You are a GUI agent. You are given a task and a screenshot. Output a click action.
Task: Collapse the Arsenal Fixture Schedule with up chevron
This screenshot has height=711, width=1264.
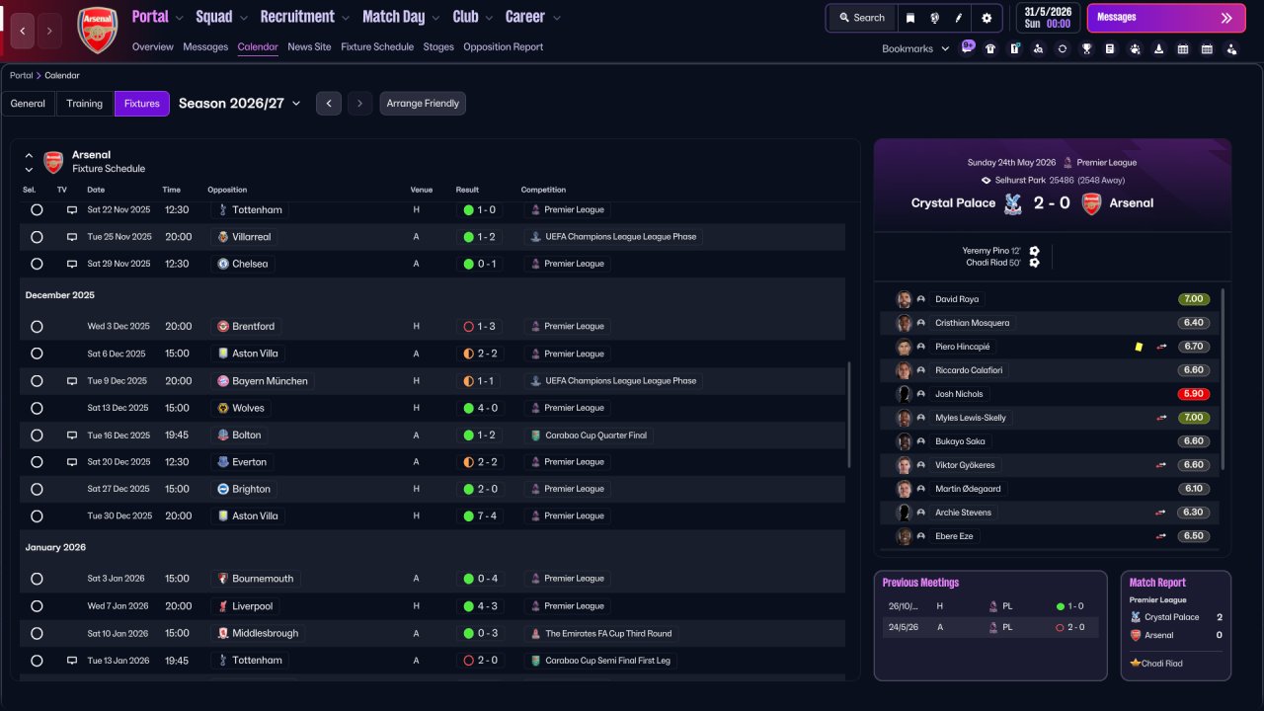click(x=29, y=155)
